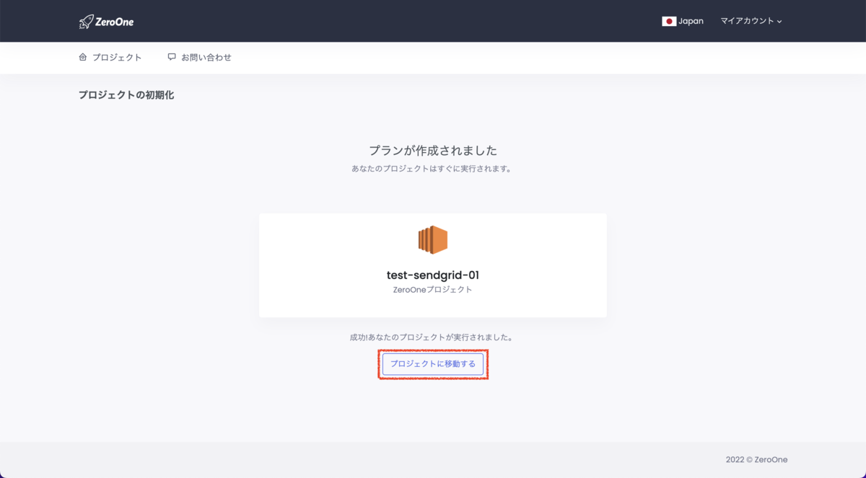Click the プロジェクトの初期化 page heading

pyautogui.click(x=126, y=95)
